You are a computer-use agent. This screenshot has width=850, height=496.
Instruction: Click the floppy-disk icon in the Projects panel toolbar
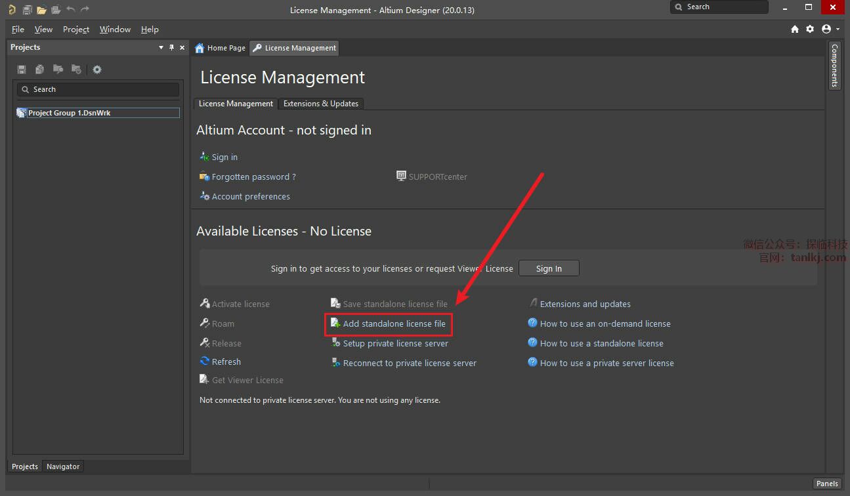(x=22, y=70)
